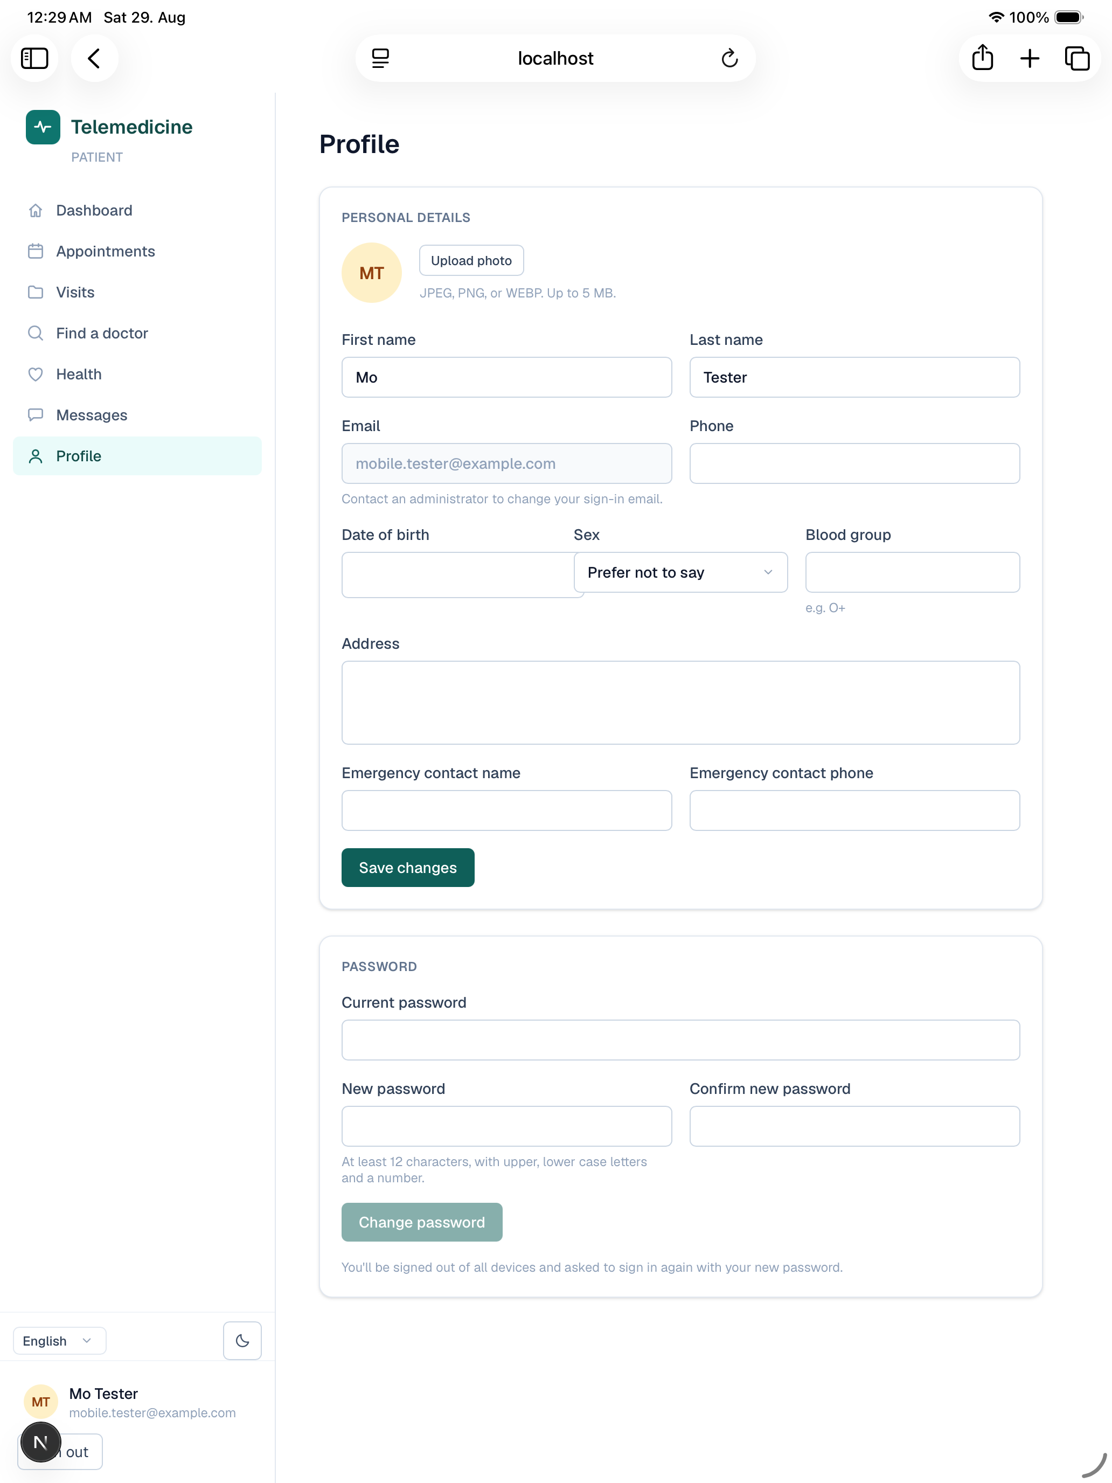Viewport: 1112px width, 1483px height.
Task: Click the Phone input field
Action: click(x=854, y=463)
